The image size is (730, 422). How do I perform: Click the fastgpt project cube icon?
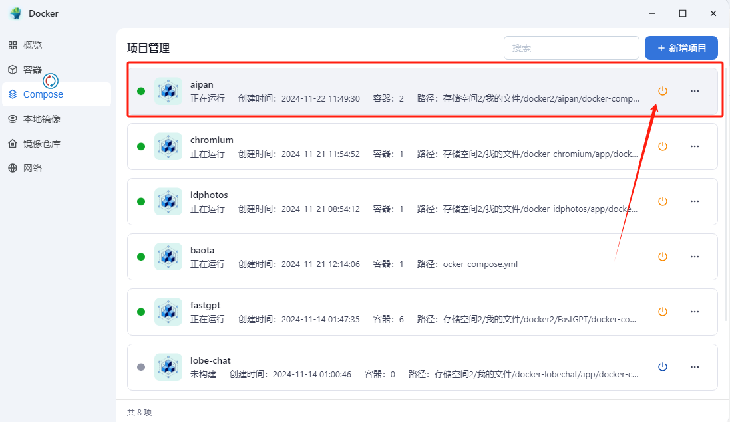click(168, 312)
